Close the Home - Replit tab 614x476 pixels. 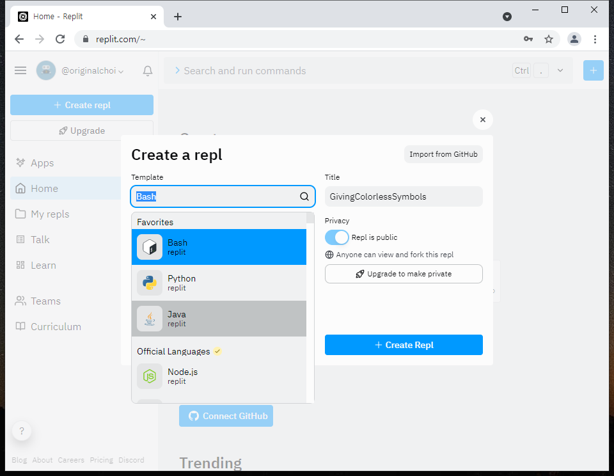click(x=153, y=17)
